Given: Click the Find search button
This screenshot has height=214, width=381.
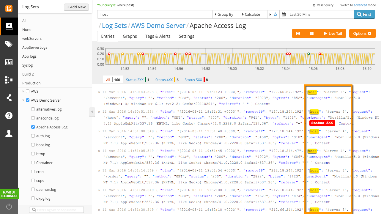Looking at the screenshot, I should point(364,14).
